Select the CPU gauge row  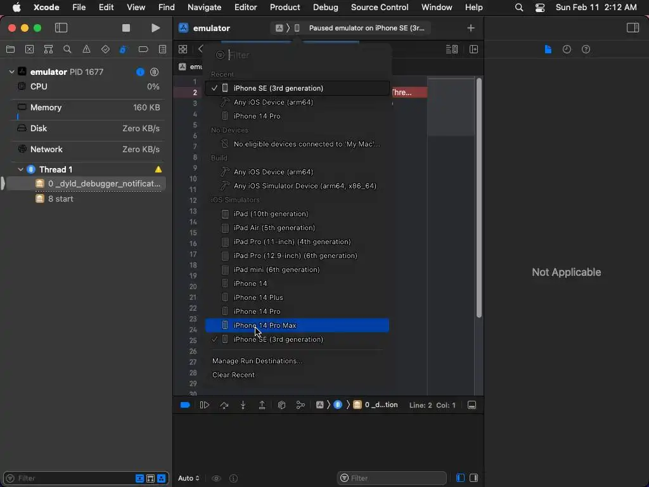86,86
